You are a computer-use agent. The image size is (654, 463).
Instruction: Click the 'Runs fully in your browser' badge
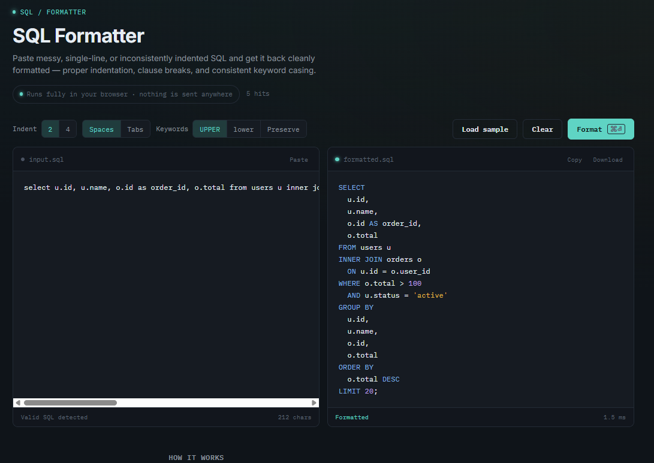[x=126, y=94]
